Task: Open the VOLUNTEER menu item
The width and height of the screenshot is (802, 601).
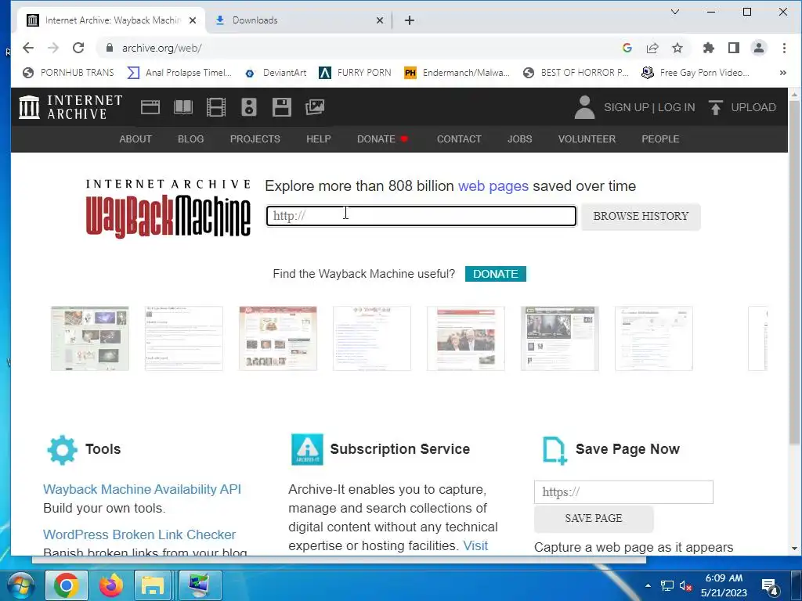Action: (x=587, y=139)
